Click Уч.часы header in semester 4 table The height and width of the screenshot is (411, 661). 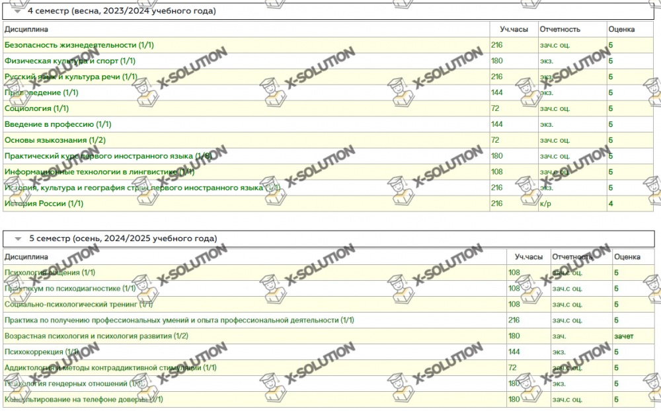click(x=514, y=30)
